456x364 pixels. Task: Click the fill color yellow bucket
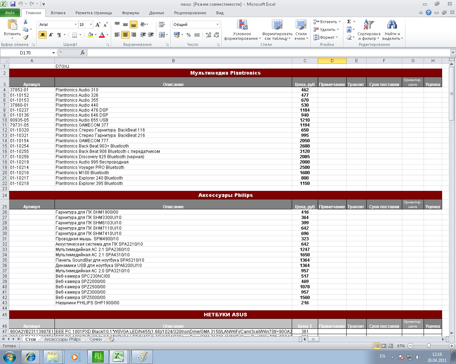(x=90, y=35)
